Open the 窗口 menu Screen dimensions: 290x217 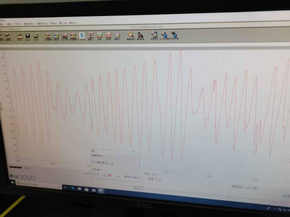point(63,23)
